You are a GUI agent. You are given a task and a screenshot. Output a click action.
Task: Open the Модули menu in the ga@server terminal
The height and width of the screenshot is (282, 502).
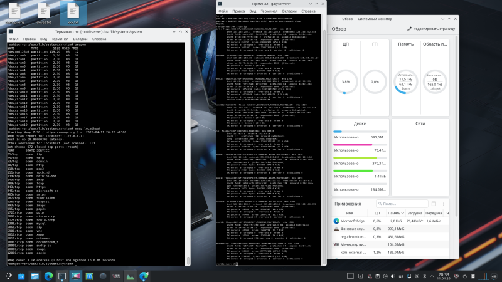289,11
